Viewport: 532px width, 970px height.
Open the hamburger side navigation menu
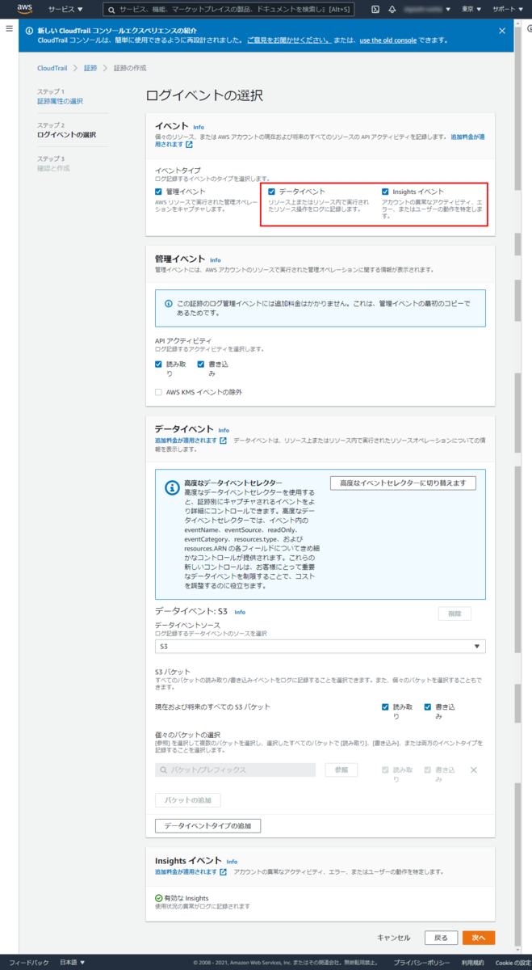(8, 28)
